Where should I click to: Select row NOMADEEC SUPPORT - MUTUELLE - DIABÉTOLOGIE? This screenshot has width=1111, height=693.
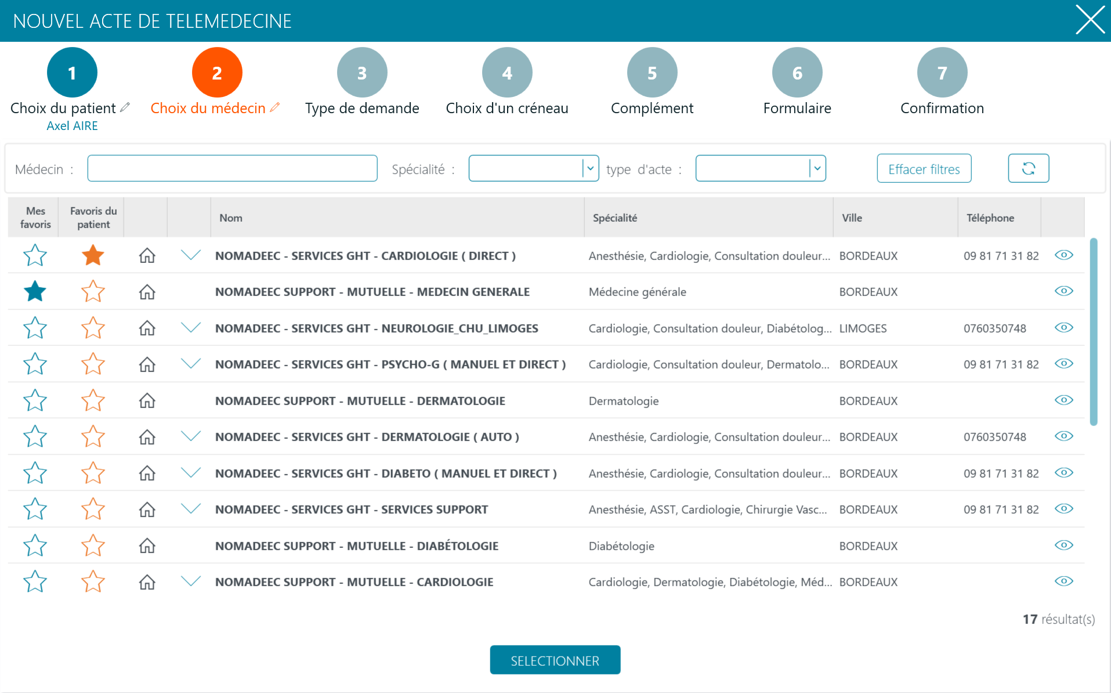tap(546, 546)
